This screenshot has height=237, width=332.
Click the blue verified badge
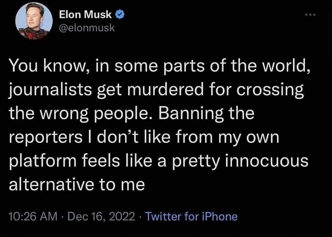point(119,15)
